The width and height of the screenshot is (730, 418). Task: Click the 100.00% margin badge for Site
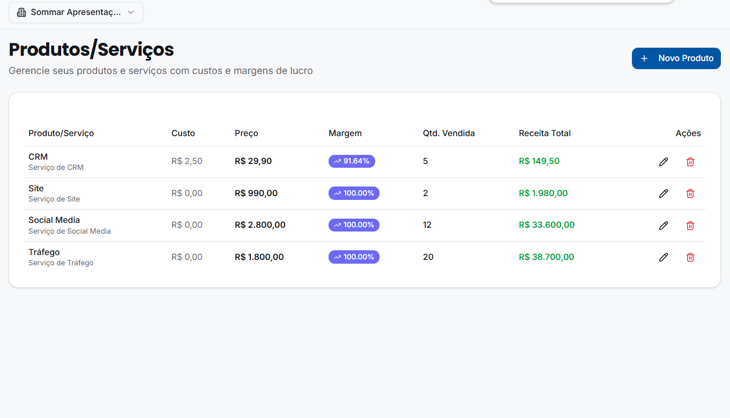coord(354,193)
